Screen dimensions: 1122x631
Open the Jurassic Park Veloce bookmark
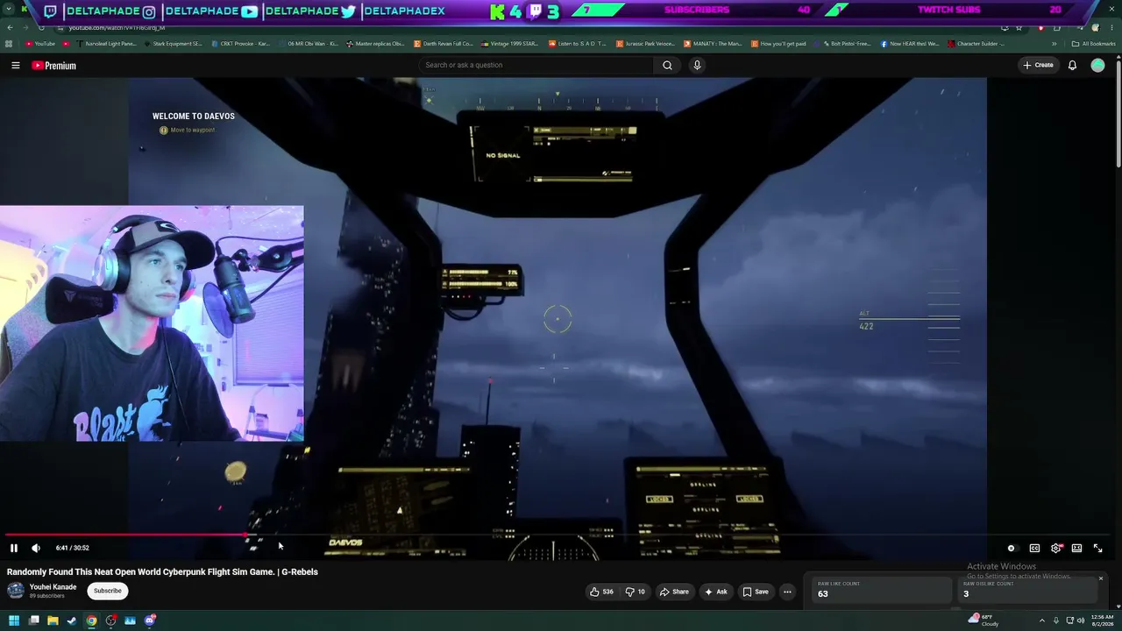click(x=645, y=44)
